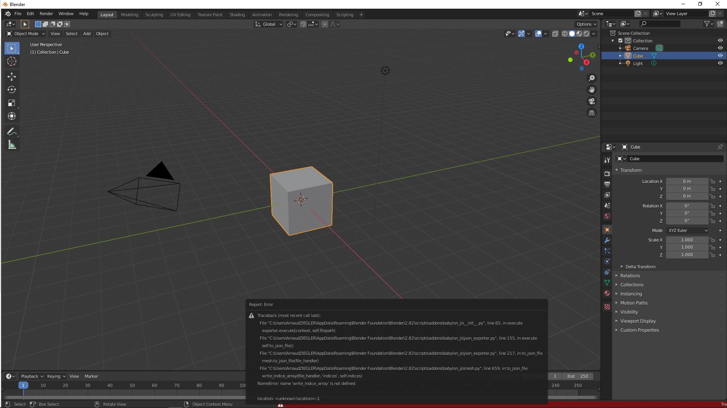
Task: Expand the Relations panel
Action: (630, 276)
